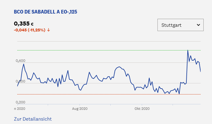Click the euro currency symbol beside price
Image resolution: width=212 pixels, height=124 pixels.
tap(32, 24)
